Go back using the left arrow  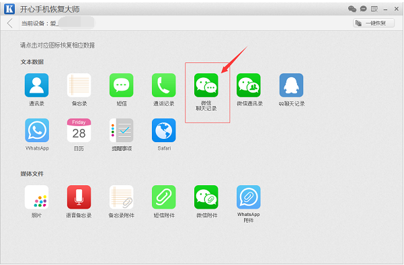10,23
